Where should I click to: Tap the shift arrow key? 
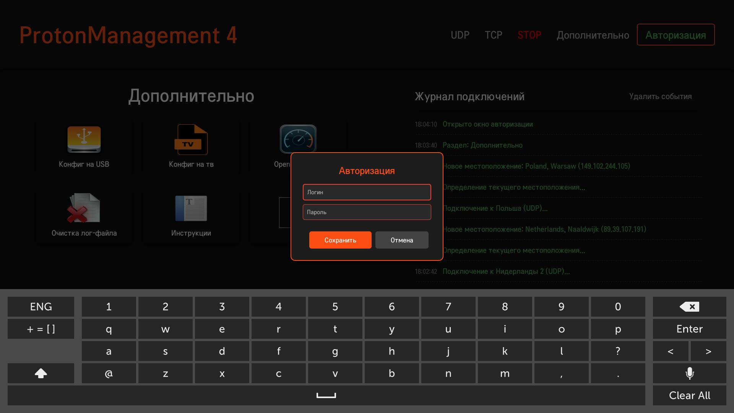pyautogui.click(x=41, y=373)
